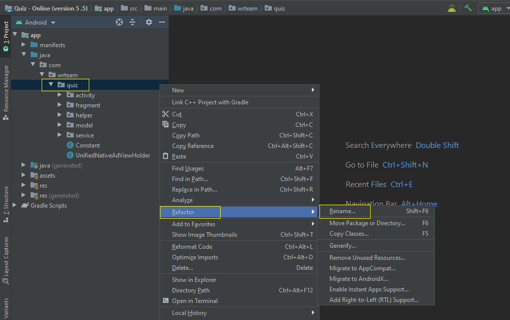Choose Delete... from context menu
Viewport: 510px width, 320px height.
(x=239, y=268)
